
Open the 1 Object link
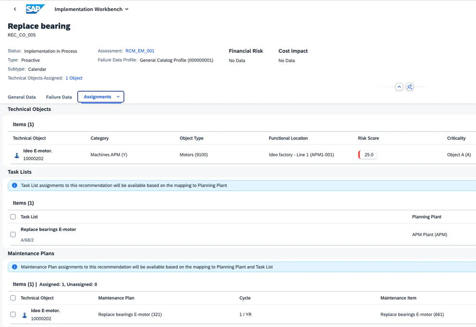[x=74, y=78]
